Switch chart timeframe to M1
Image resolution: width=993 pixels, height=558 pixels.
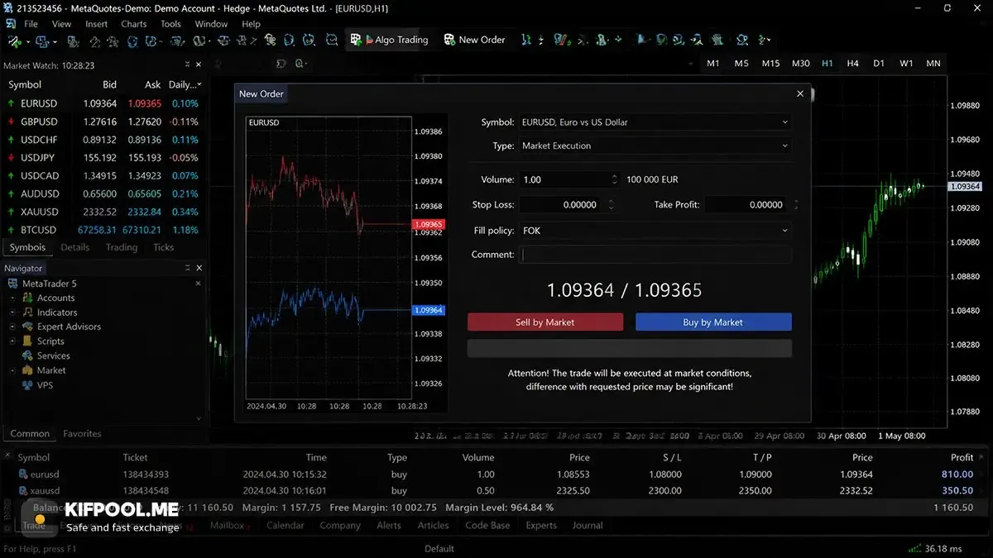coord(713,64)
